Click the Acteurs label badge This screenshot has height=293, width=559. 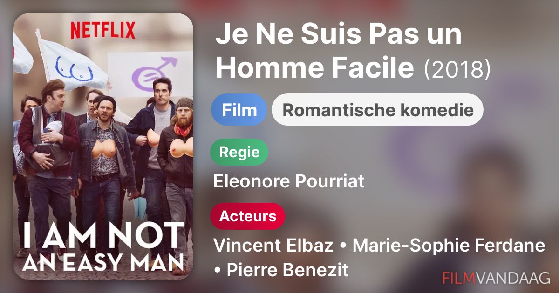coord(247,216)
